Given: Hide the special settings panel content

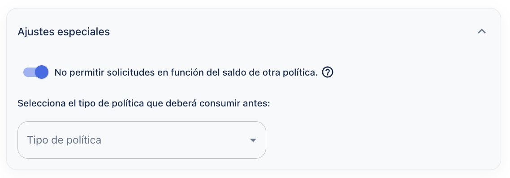Looking at the screenshot, I should (x=481, y=31).
